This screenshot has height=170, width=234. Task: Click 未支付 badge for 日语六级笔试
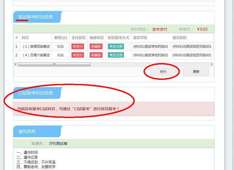point(78,55)
